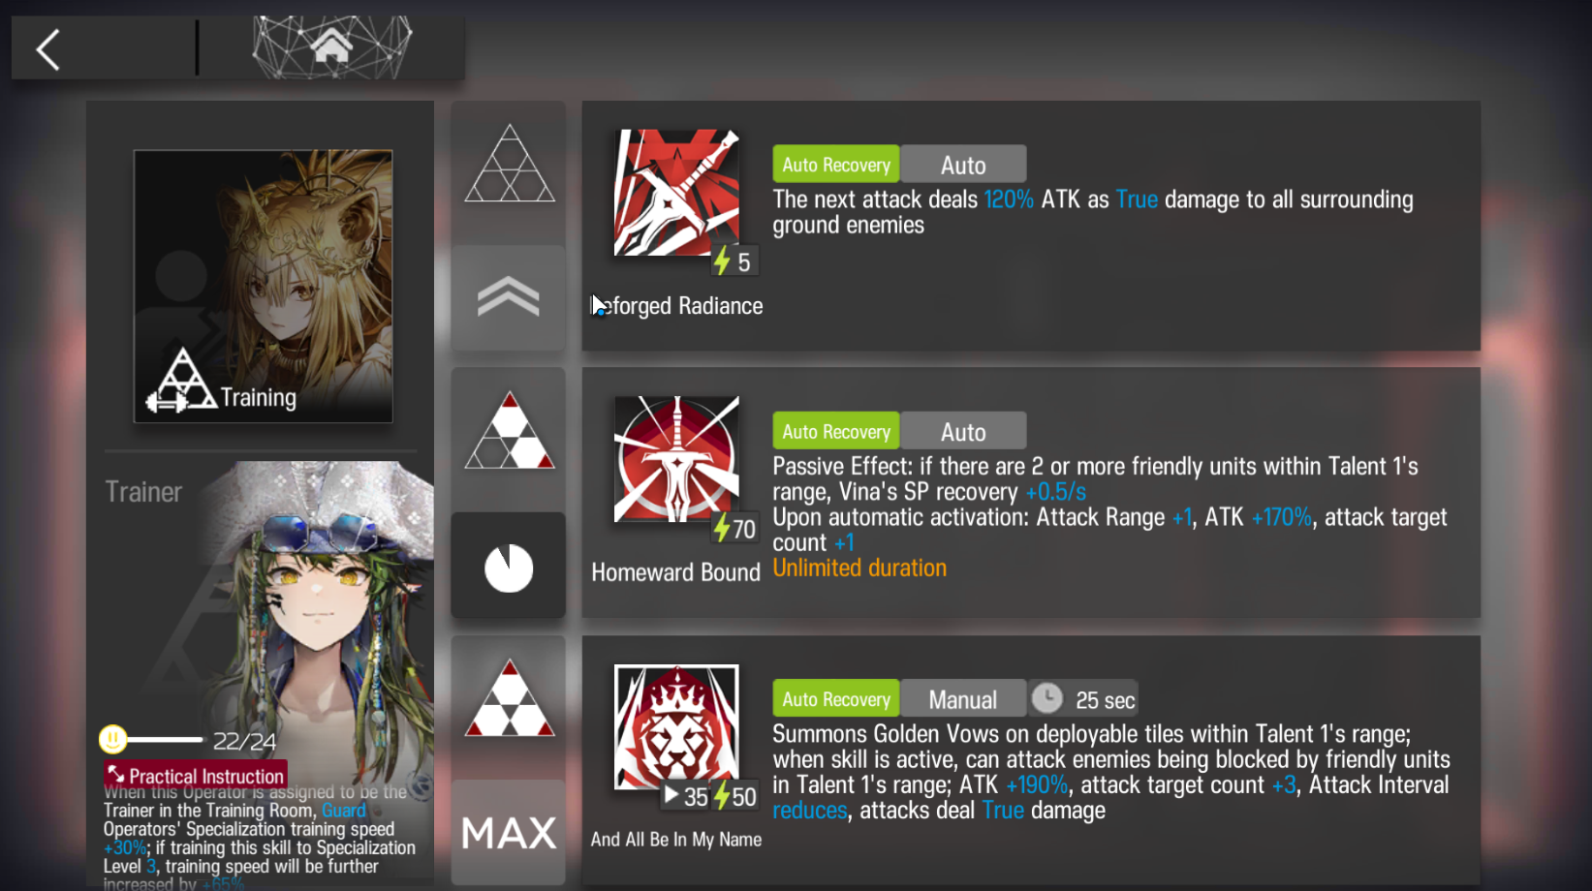Screen dimensions: 1592x891
Task: Click the red specialization triangle for skill two
Action: click(509, 431)
